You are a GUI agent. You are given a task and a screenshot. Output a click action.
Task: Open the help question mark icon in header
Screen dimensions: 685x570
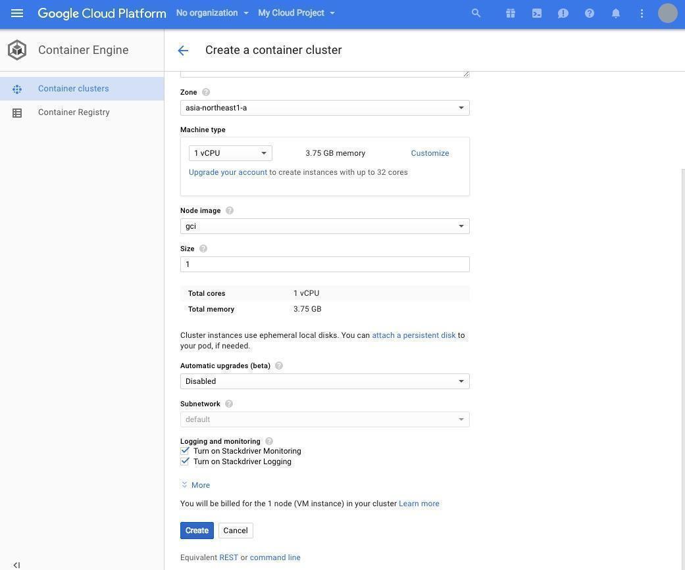click(x=590, y=13)
